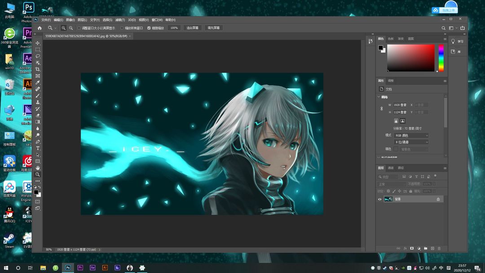Open the 文件(F) menu

coord(46,20)
